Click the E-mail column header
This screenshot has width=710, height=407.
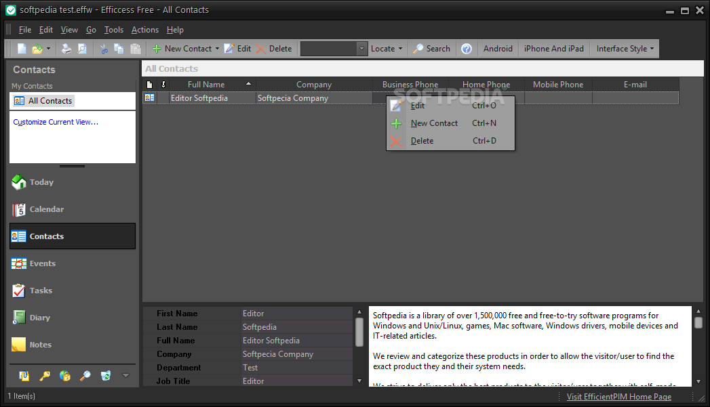(x=635, y=85)
